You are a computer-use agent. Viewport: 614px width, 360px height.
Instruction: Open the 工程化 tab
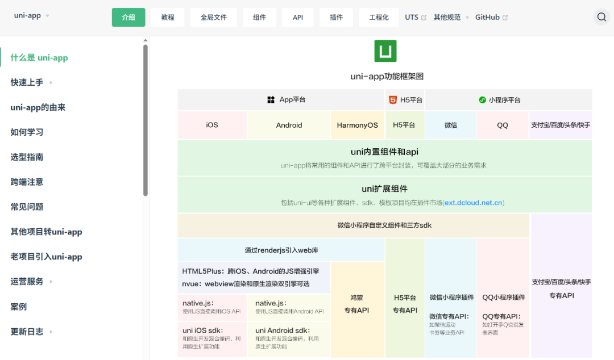coord(379,17)
